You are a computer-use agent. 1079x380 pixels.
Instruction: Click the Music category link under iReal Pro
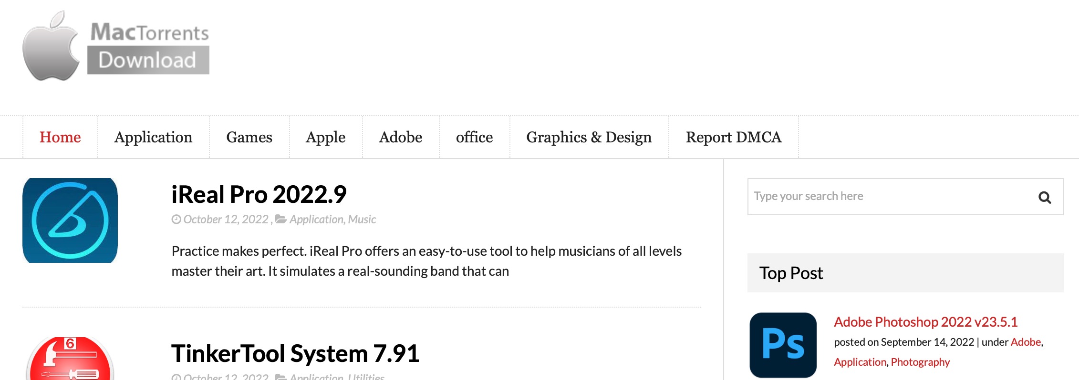[362, 220]
